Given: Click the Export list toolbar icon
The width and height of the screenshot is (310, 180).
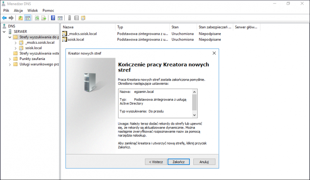Looking at the screenshot, I should 44,18.
